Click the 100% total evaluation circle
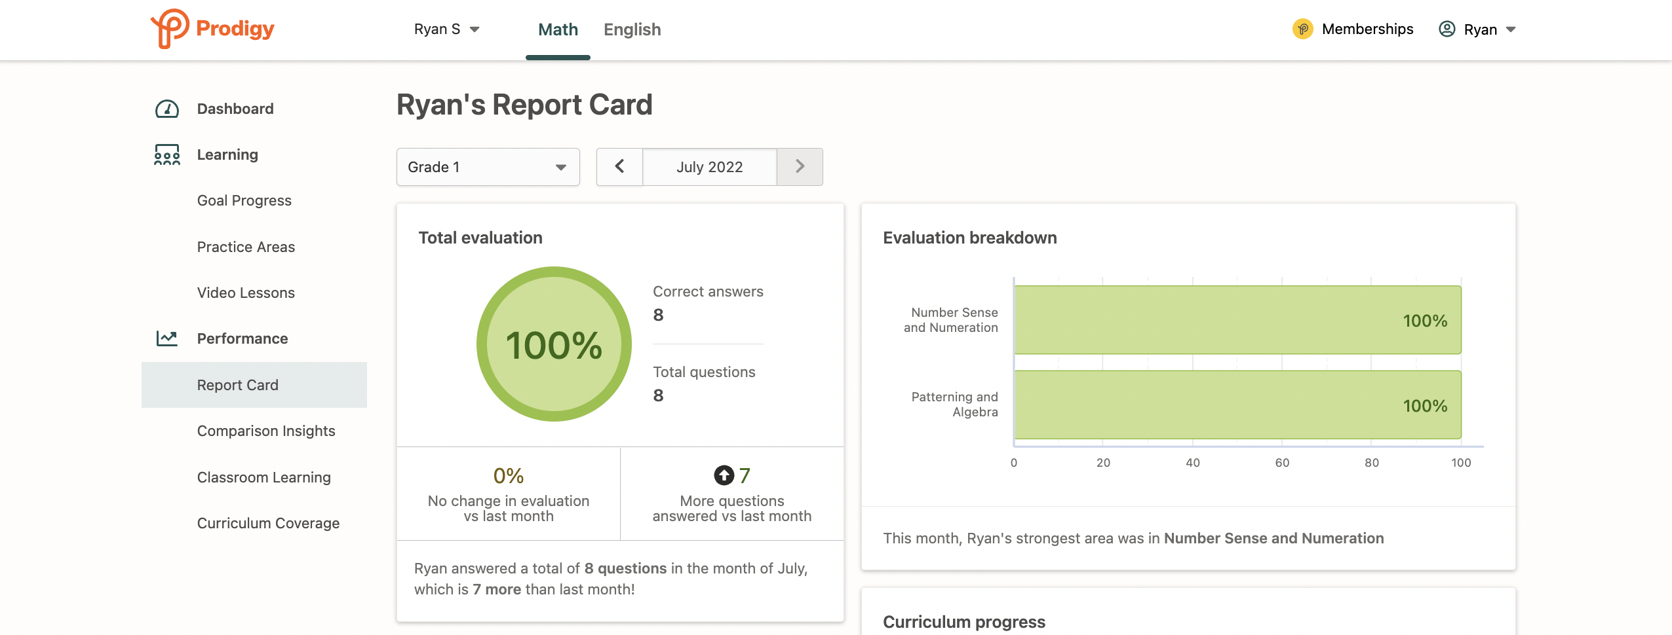 tap(554, 344)
